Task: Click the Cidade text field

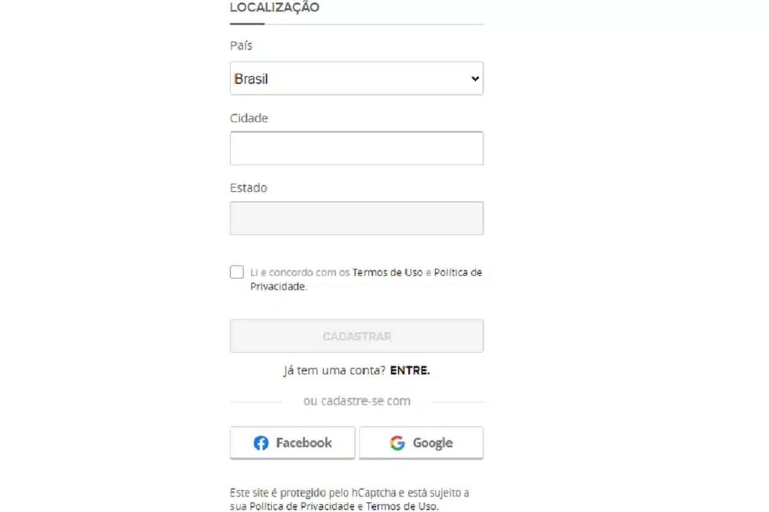Action: coord(356,148)
